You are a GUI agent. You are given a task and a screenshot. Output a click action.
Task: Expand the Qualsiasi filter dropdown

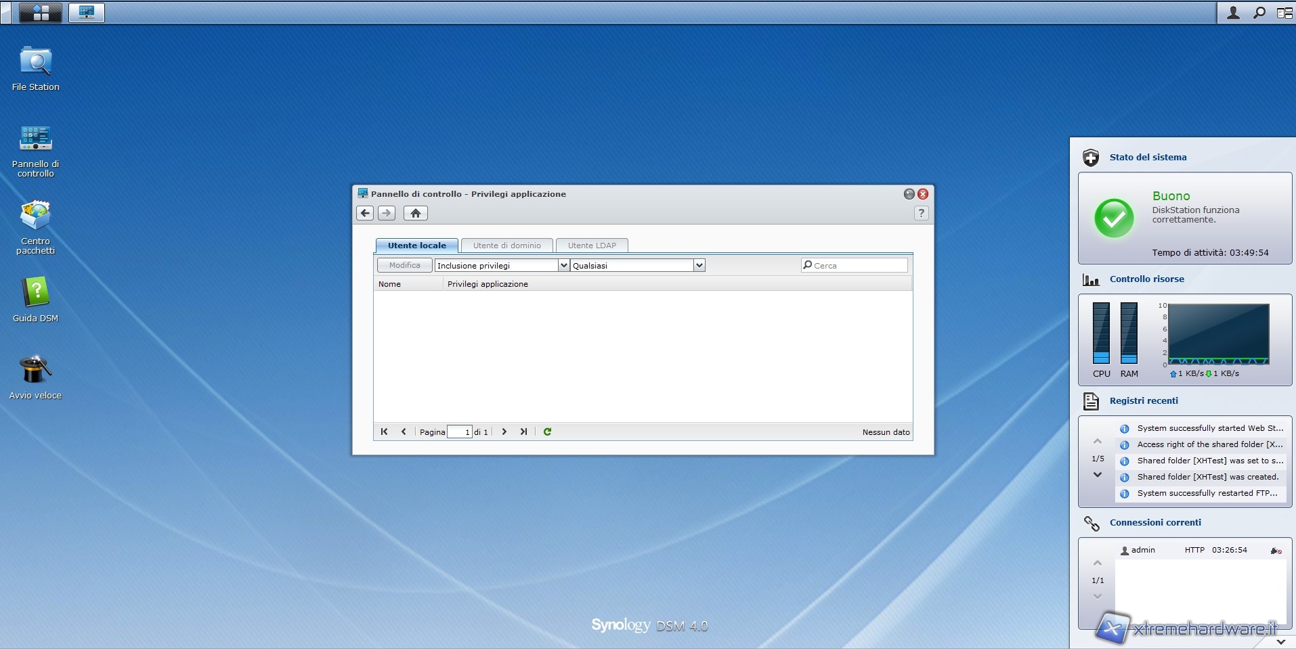click(x=699, y=265)
